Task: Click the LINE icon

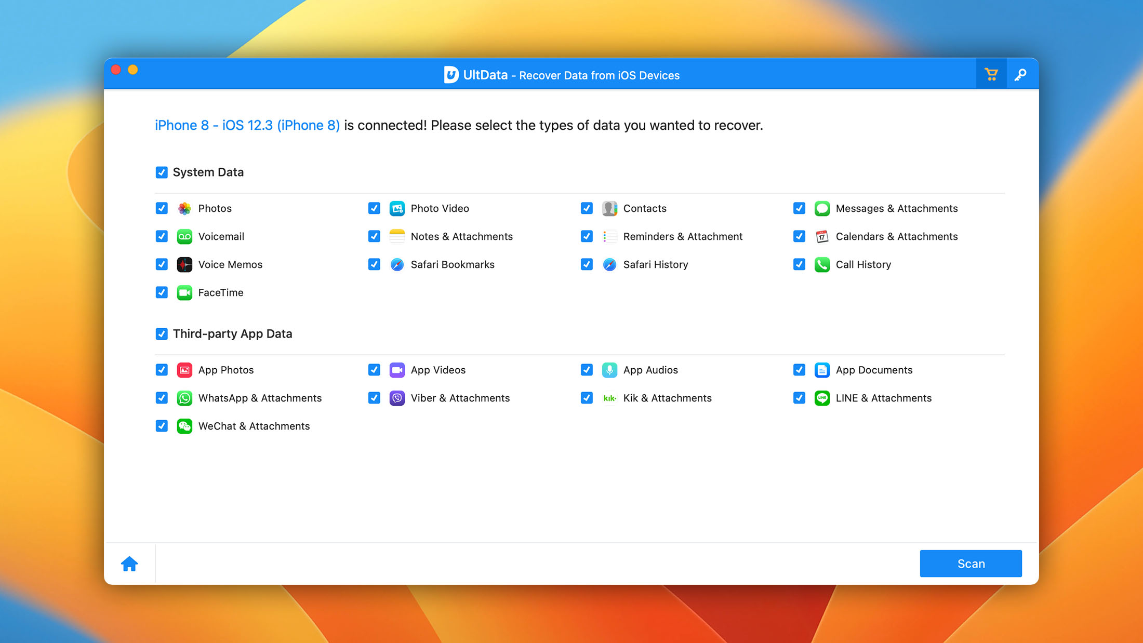Action: click(822, 398)
